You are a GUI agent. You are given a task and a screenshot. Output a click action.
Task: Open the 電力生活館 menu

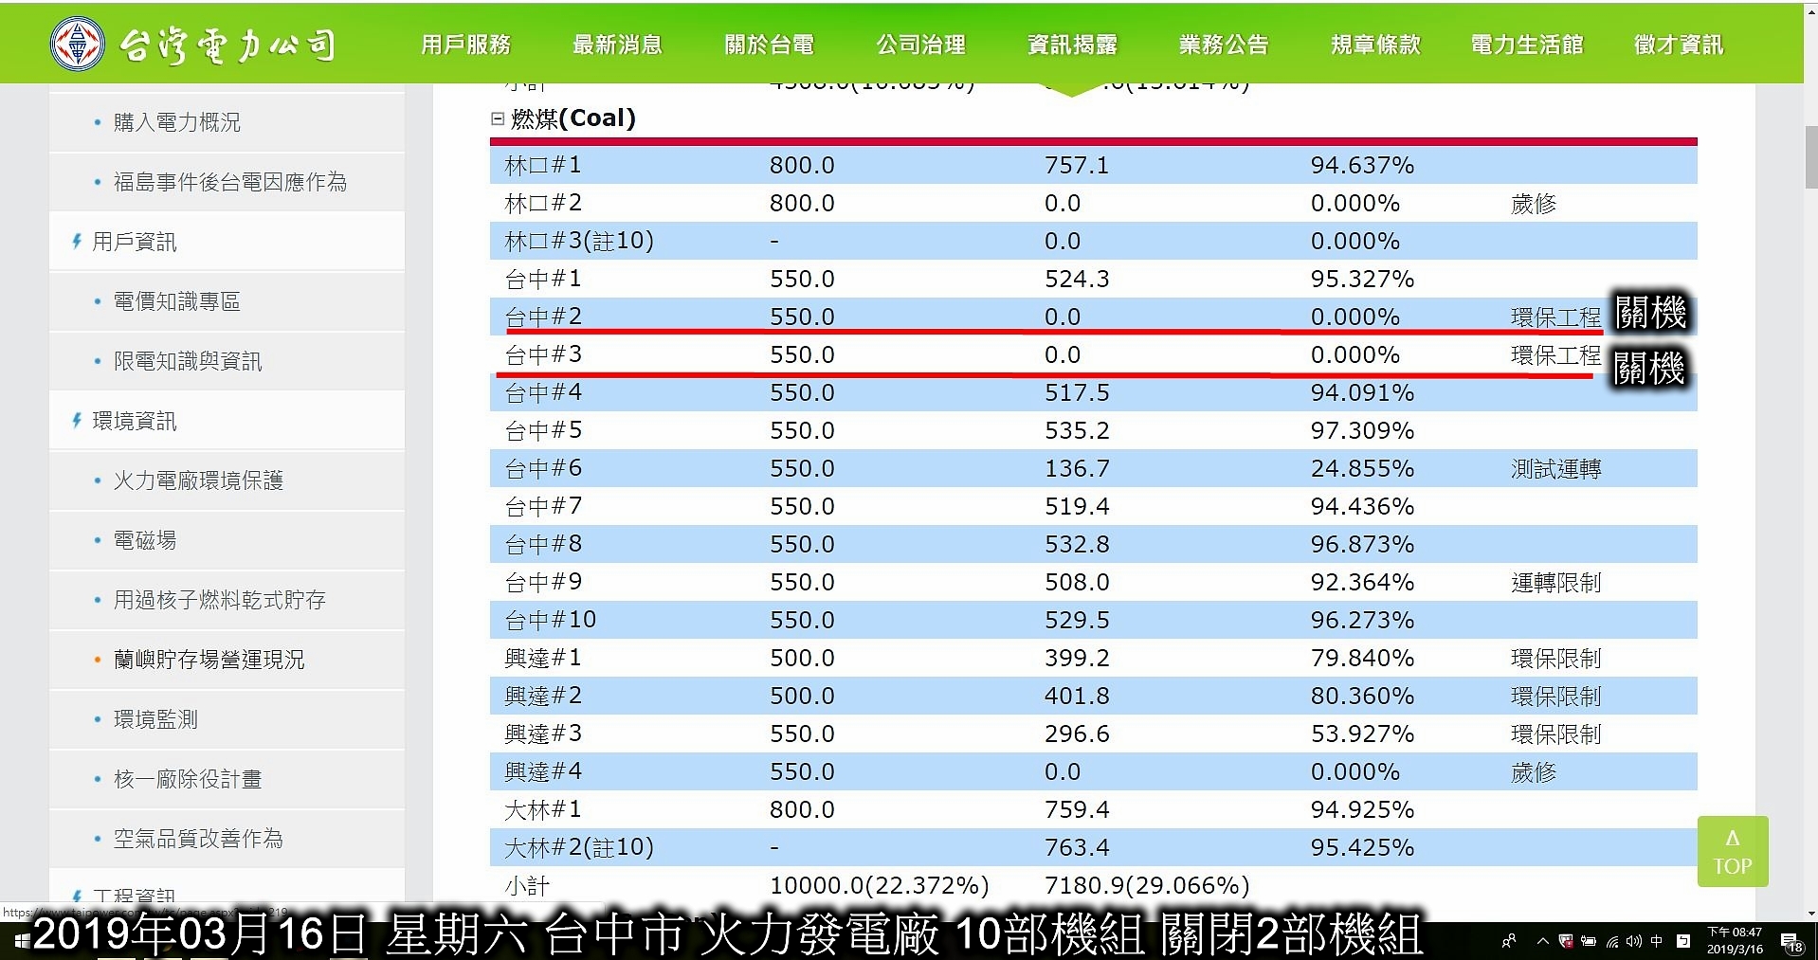click(x=1527, y=45)
